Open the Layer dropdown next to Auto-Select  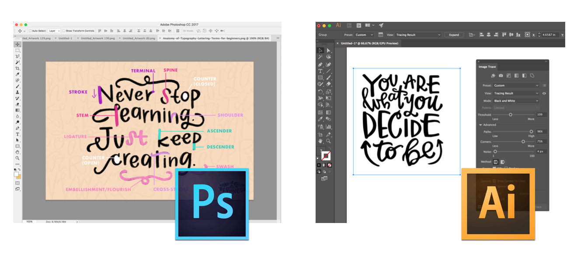click(54, 31)
